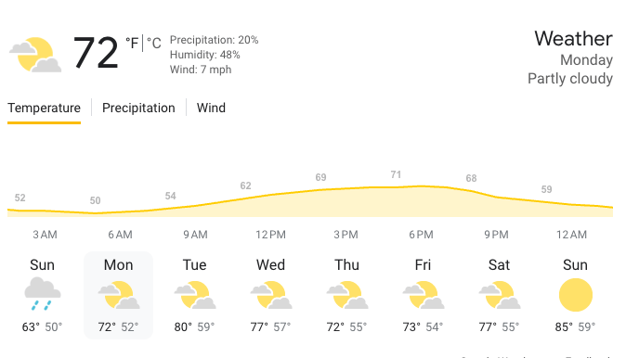Select the sunny icon for next Sunday
Viewport: 626px width, 358px height.
tap(576, 295)
